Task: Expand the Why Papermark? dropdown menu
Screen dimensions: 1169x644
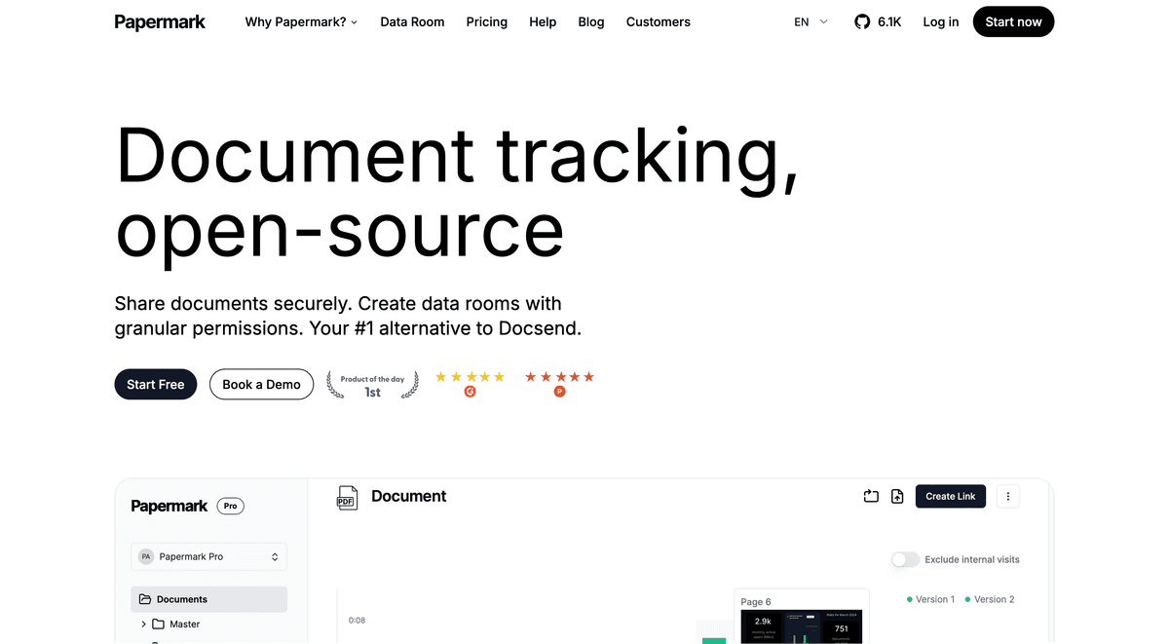Action: coord(301,21)
